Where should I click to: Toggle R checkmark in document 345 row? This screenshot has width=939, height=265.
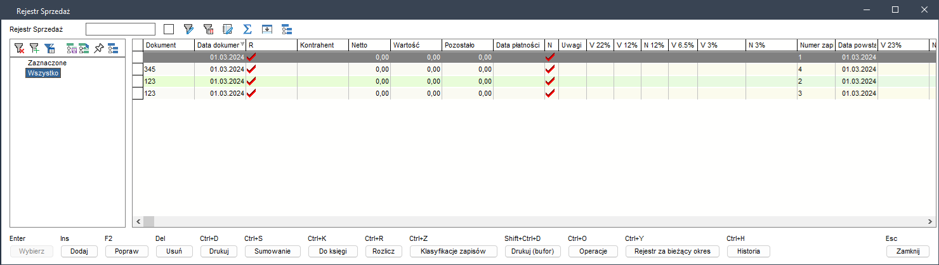click(251, 69)
